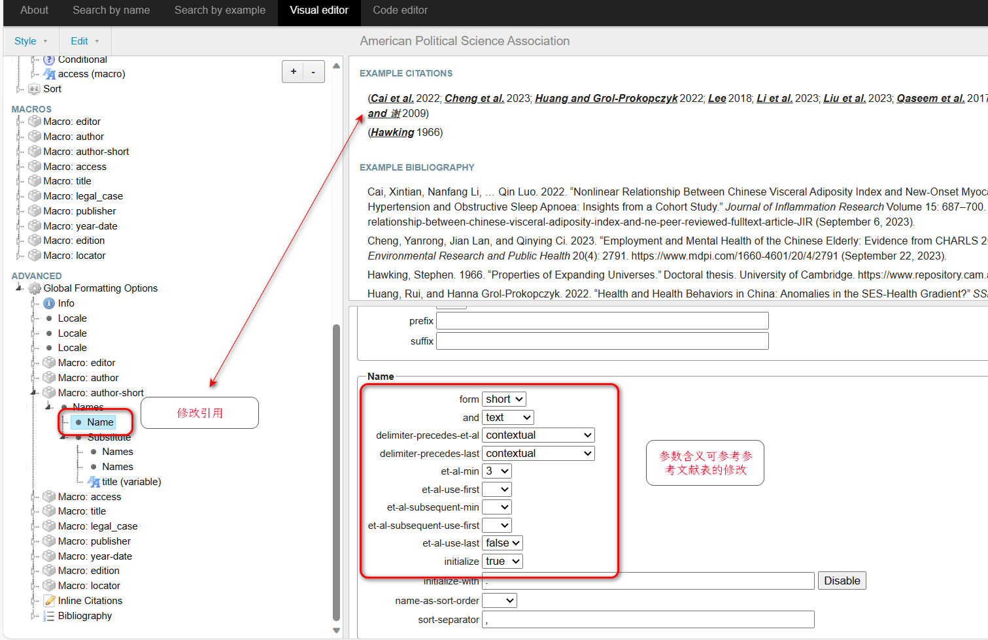Click the cube icon beside Macro: author under MACROS

pos(35,137)
